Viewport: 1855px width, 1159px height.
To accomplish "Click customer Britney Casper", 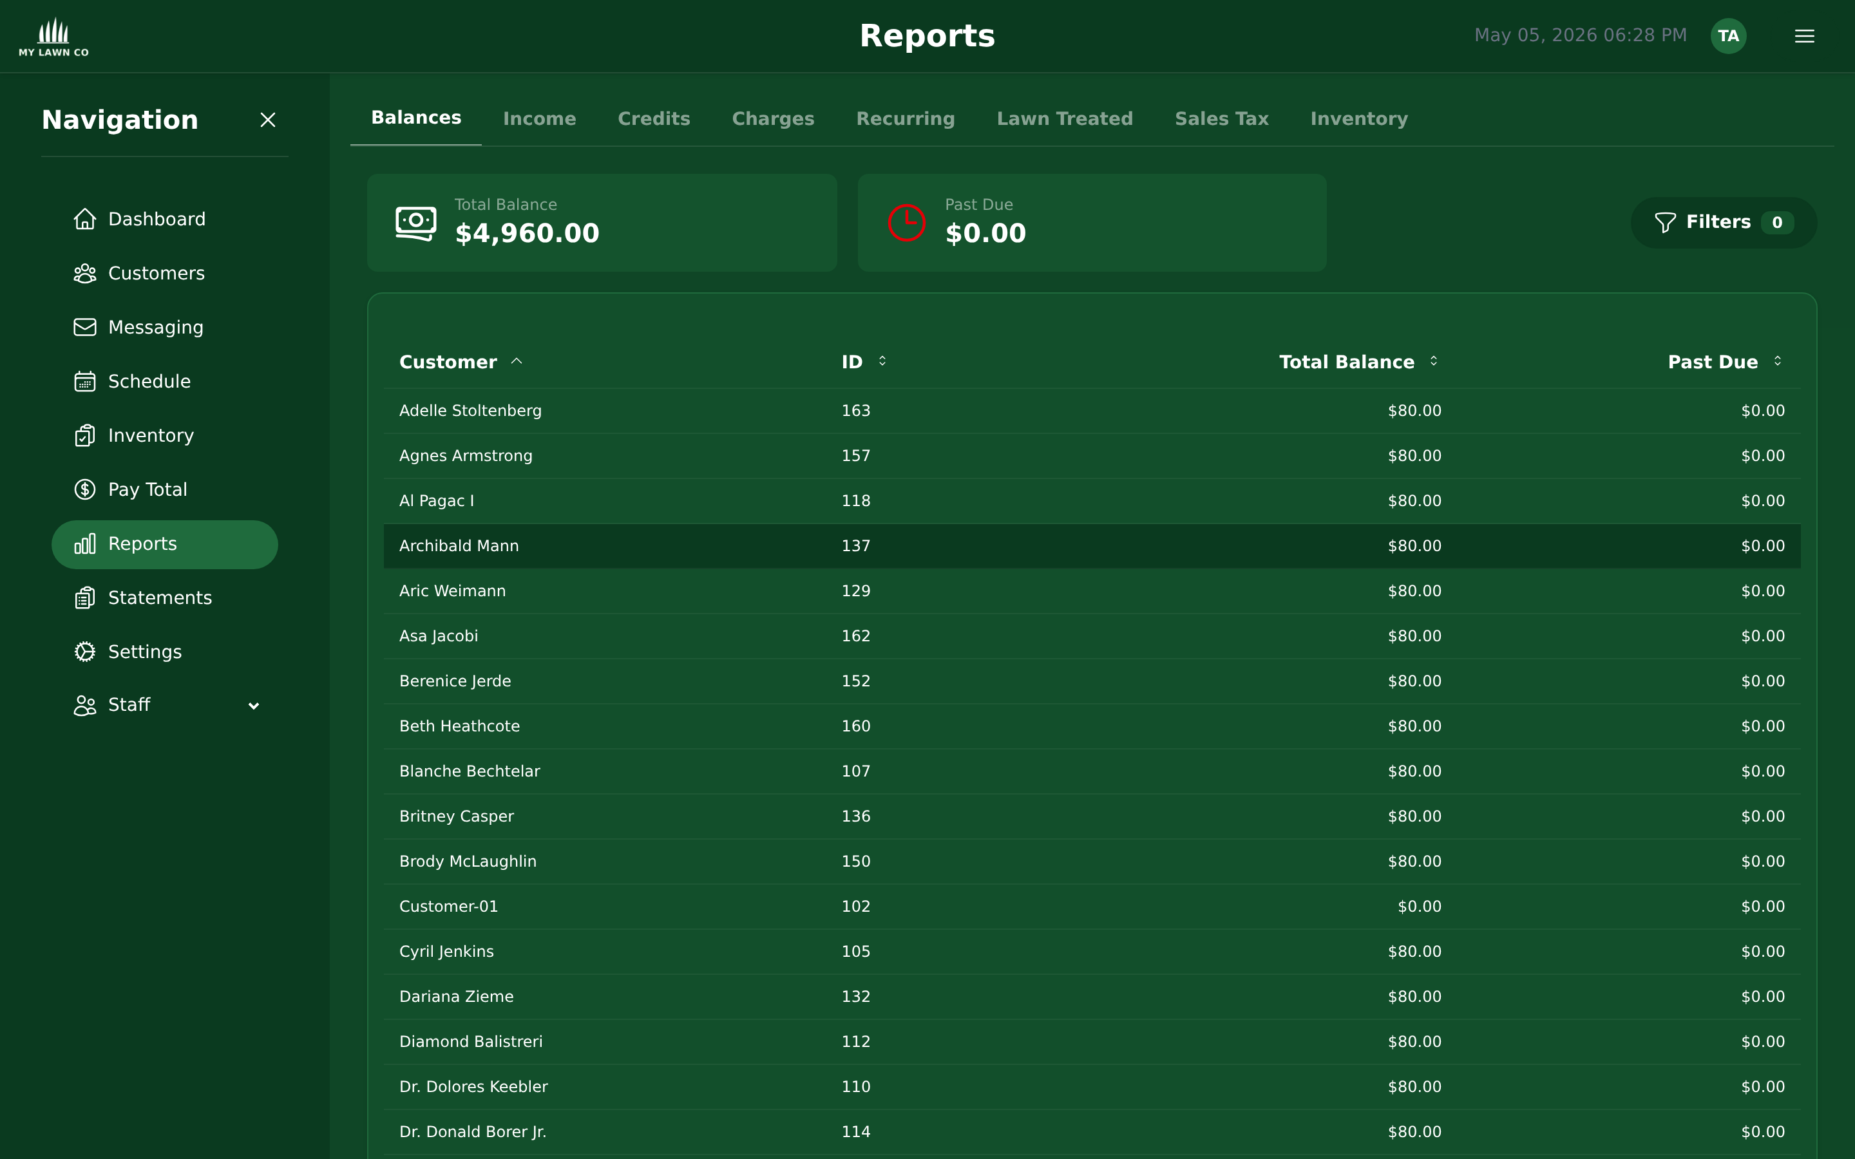I will 457,816.
